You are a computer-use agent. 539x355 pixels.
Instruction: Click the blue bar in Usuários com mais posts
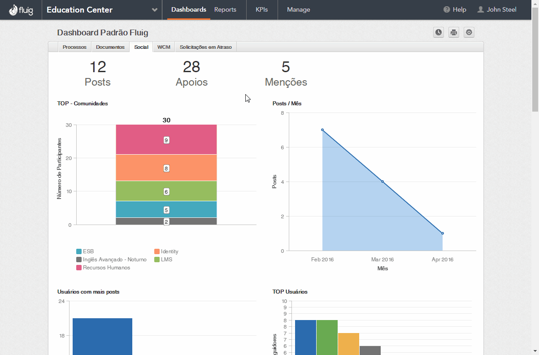[102, 336]
